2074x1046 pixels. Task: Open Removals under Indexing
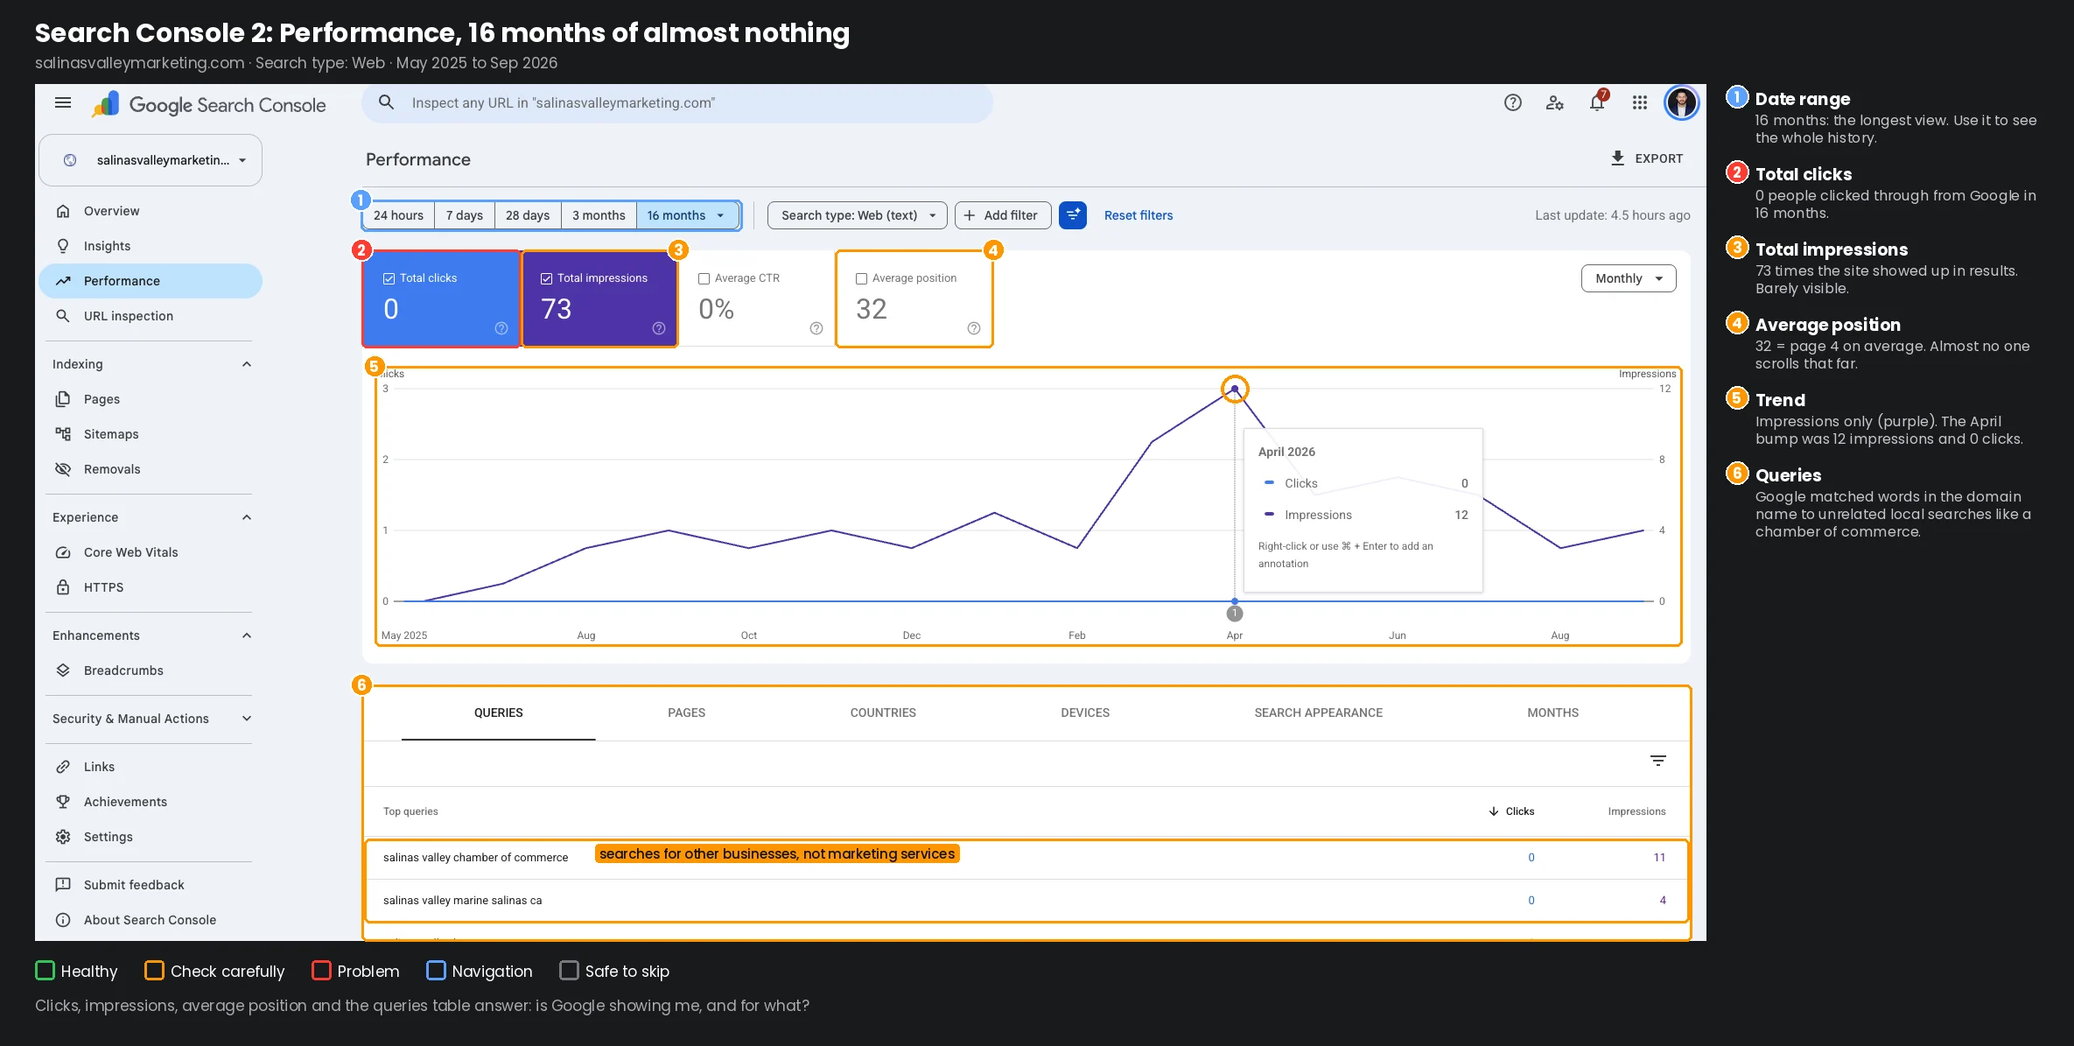pyautogui.click(x=151, y=469)
